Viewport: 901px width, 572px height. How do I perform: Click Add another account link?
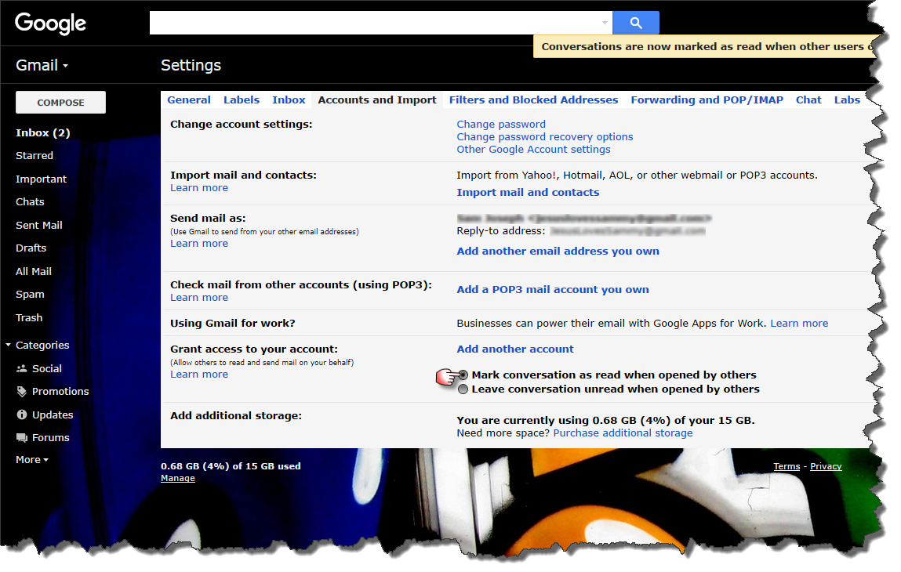tap(515, 349)
